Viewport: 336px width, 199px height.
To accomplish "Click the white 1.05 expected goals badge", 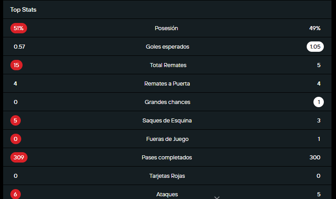I will pos(315,46).
